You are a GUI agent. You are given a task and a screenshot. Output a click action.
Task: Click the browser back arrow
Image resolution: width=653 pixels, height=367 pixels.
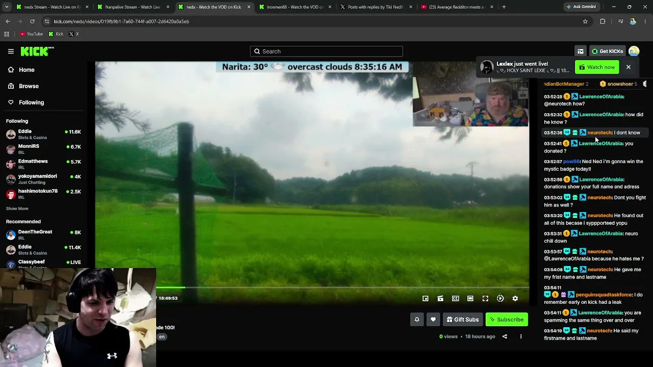8,21
